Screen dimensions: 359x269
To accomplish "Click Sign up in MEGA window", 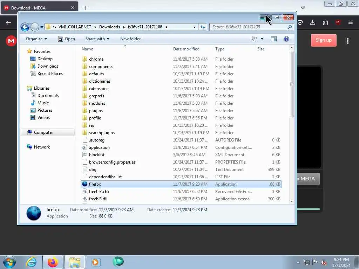I will (324, 40).
